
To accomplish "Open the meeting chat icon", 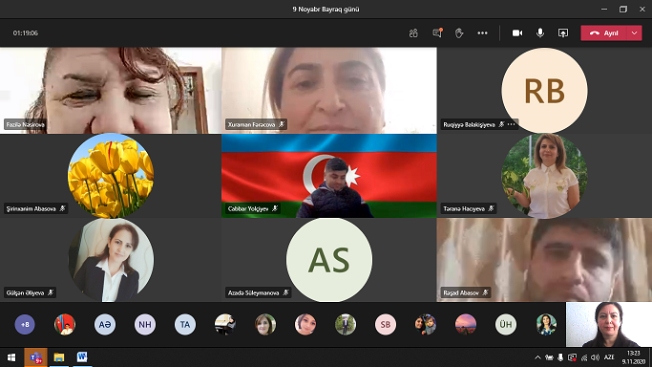I will (x=437, y=32).
